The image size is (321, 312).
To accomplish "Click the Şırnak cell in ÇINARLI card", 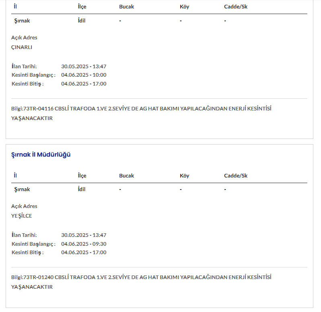I will 22,20.
